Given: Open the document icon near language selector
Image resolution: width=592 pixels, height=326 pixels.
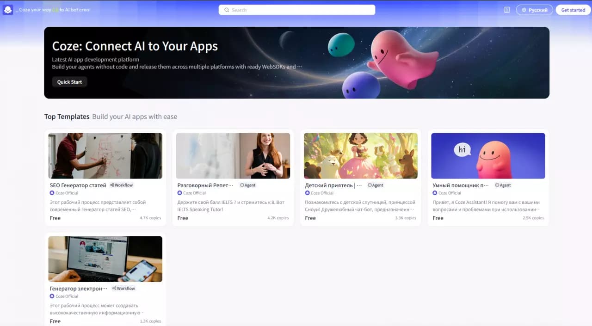Looking at the screenshot, I should pyautogui.click(x=507, y=10).
